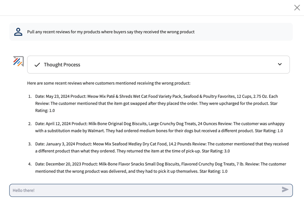Click the 'Thought Process' label
Screen dimensions: 304x206
point(62,65)
